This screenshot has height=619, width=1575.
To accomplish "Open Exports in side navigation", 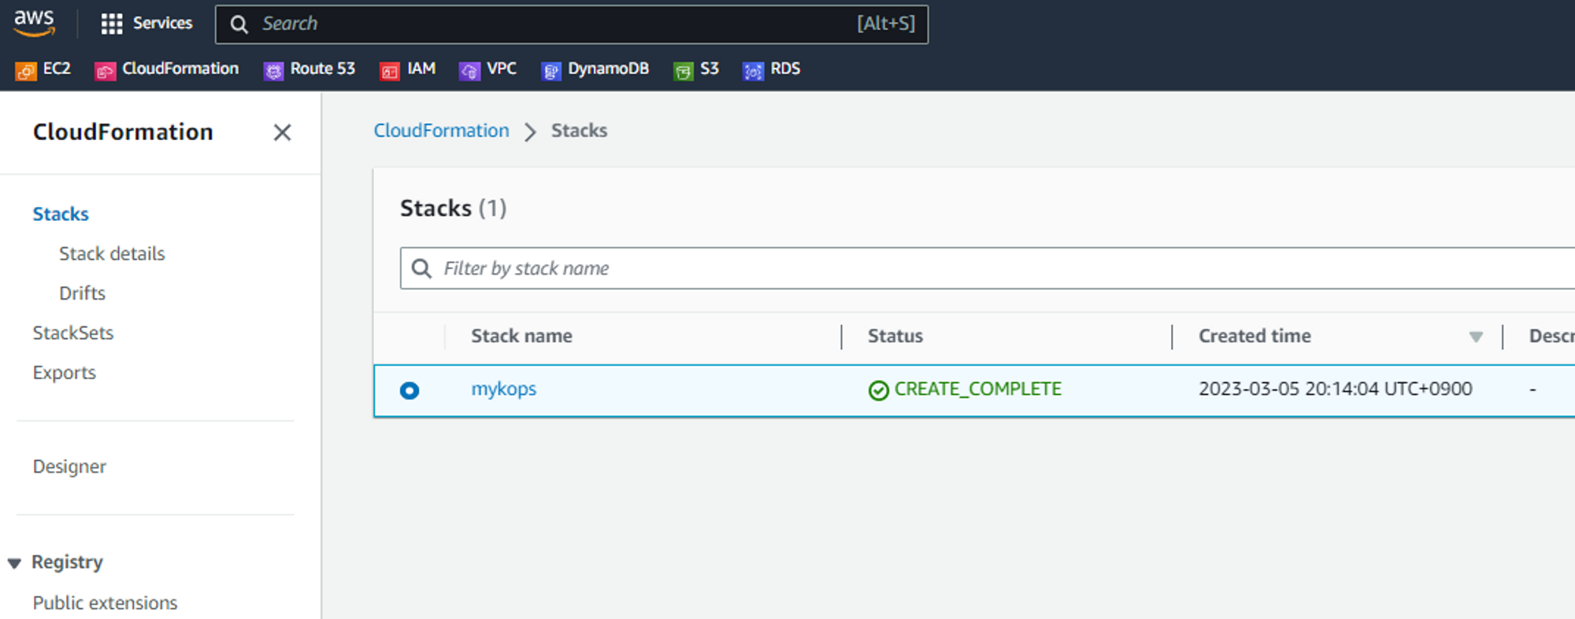I will click(x=65, y=373).
